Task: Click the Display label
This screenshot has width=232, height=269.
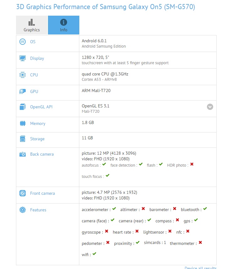Action: tap(37, 58)
